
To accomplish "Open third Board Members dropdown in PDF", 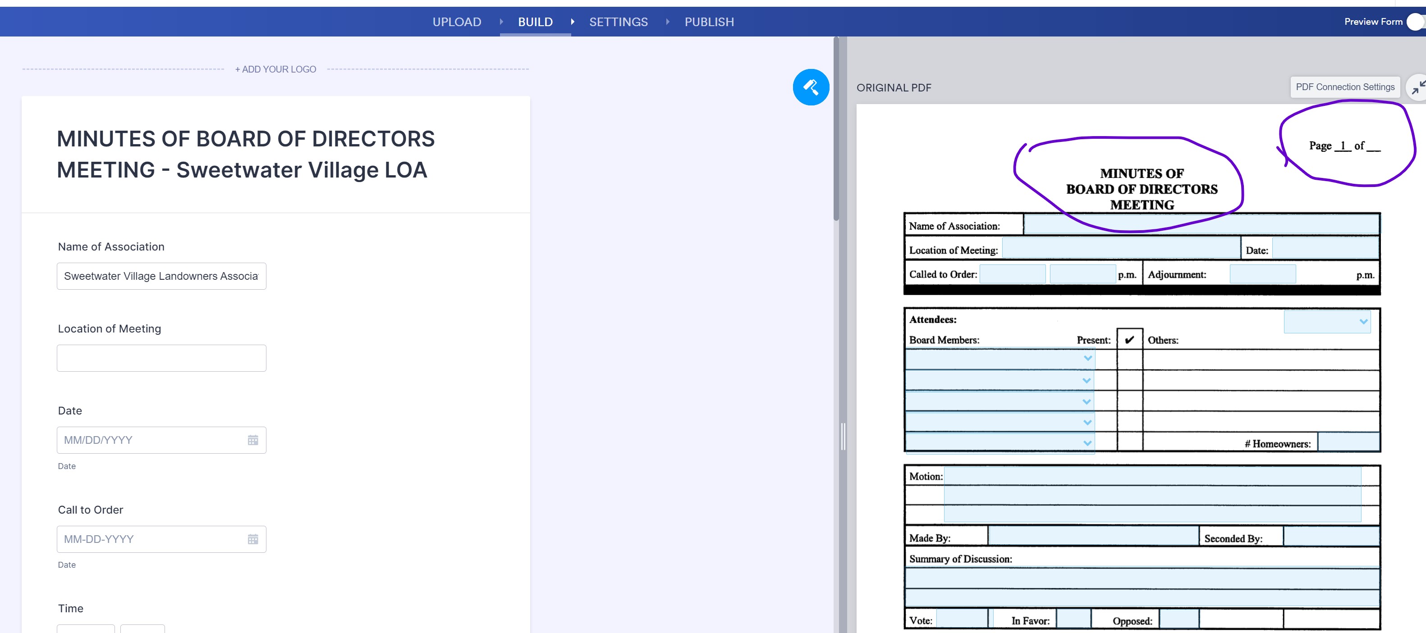I will coord(1000,401).
